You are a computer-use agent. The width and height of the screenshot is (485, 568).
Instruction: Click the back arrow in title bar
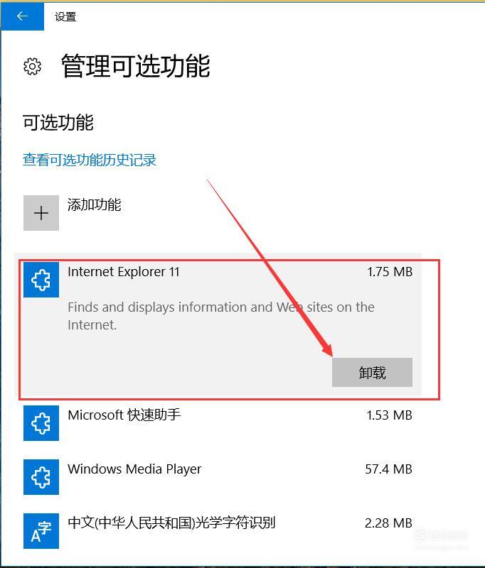pos(22,16)
